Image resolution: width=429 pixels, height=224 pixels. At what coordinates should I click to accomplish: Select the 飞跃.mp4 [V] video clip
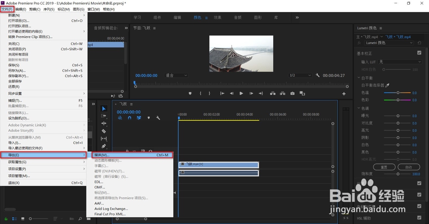[x=219, y=164]
